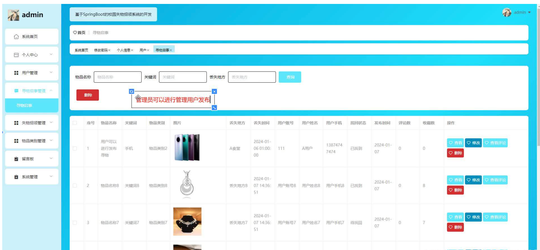Click the admin avatar in the sidebar header
Image resolution: width=540 pixels, height=250 pixels.
point(13,15)
